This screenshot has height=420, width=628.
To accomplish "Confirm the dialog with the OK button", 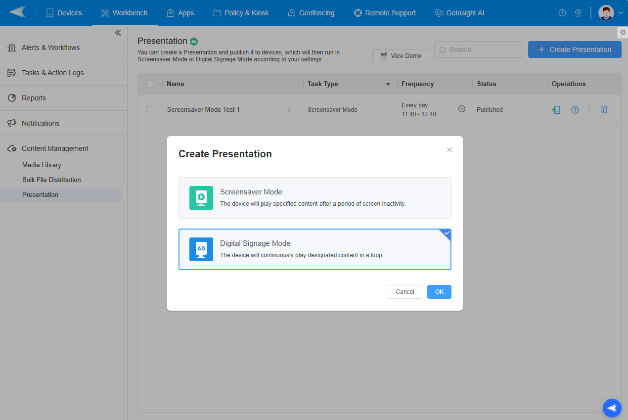I will [x=439, y=291].
